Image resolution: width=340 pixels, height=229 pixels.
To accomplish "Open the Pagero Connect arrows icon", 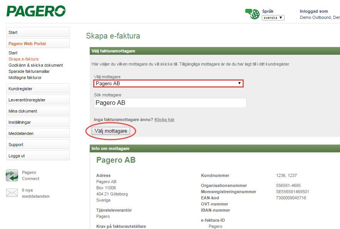I will [12, 175].
